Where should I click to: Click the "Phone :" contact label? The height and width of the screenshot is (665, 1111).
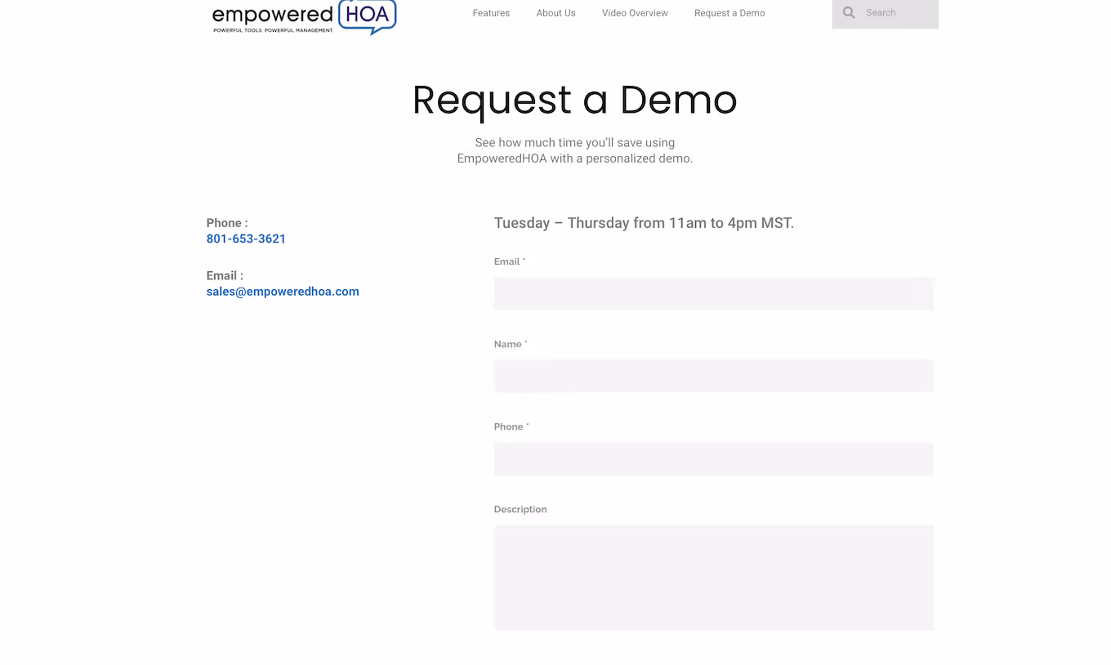pyautogui.click(x=227, y=223)
